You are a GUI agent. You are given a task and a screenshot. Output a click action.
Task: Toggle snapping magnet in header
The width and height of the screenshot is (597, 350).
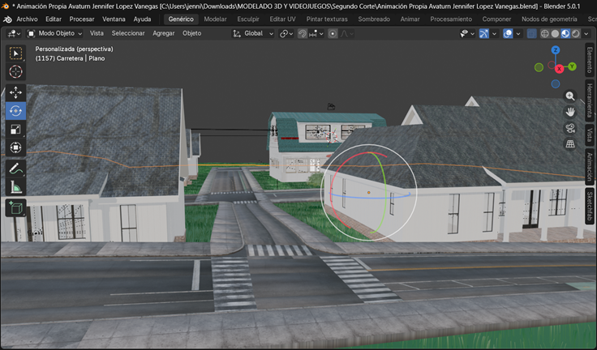[x=302, y=33]
